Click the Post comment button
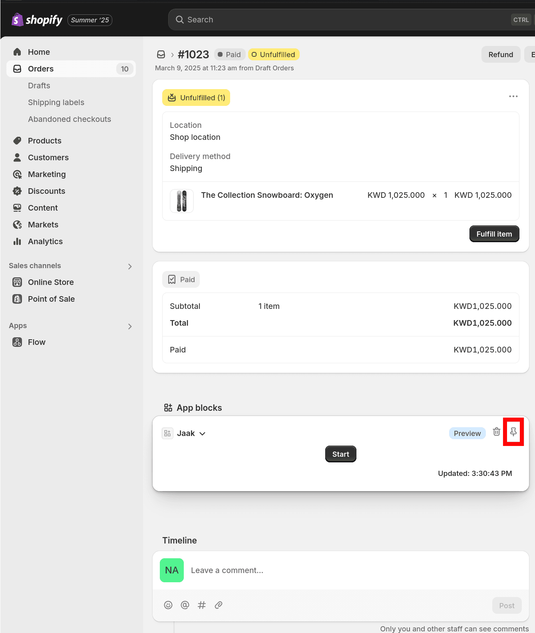Screen dimensions: 535x633 point(507,605)
